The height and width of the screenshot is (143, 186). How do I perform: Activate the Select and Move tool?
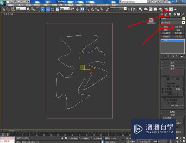(x=48, y=9)
